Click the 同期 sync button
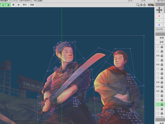Viewport: 165px width, 124px height. coord(32,5)
